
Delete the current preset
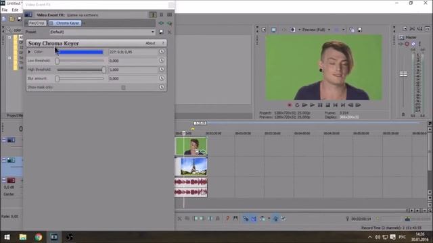170,32
